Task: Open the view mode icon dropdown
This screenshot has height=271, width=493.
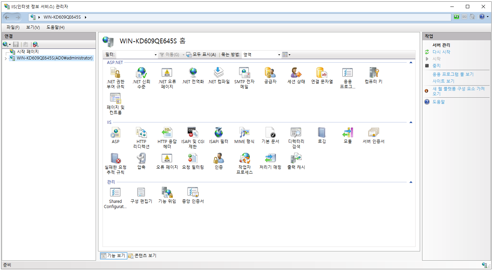Action: (286, 55)
